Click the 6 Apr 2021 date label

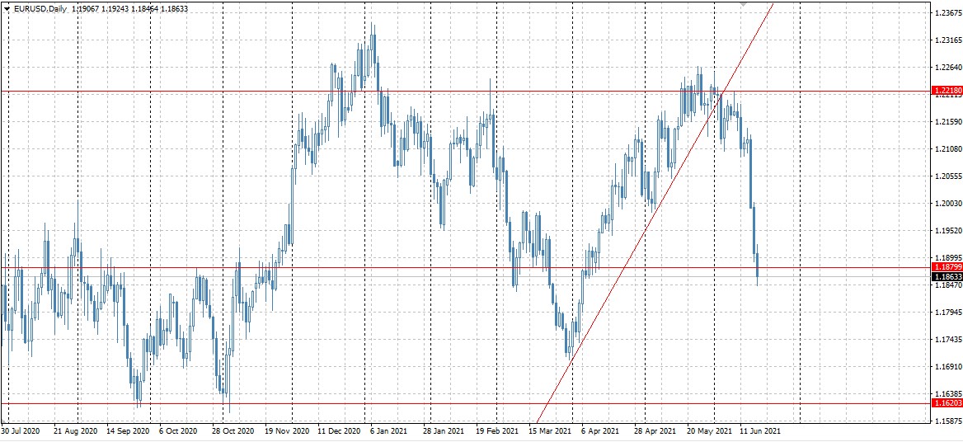(x=602, y=431)
